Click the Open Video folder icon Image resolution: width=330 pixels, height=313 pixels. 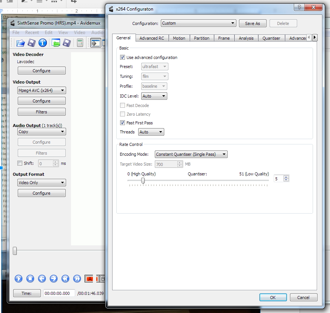(x=20, y=43)
